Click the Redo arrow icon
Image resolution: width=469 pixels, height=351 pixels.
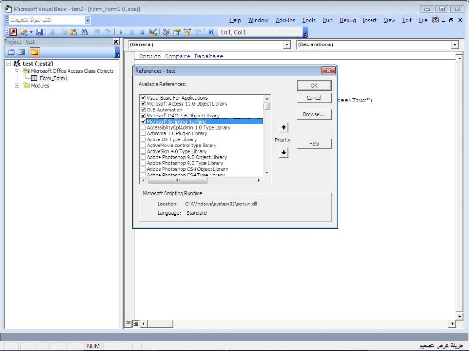point(108,32)
